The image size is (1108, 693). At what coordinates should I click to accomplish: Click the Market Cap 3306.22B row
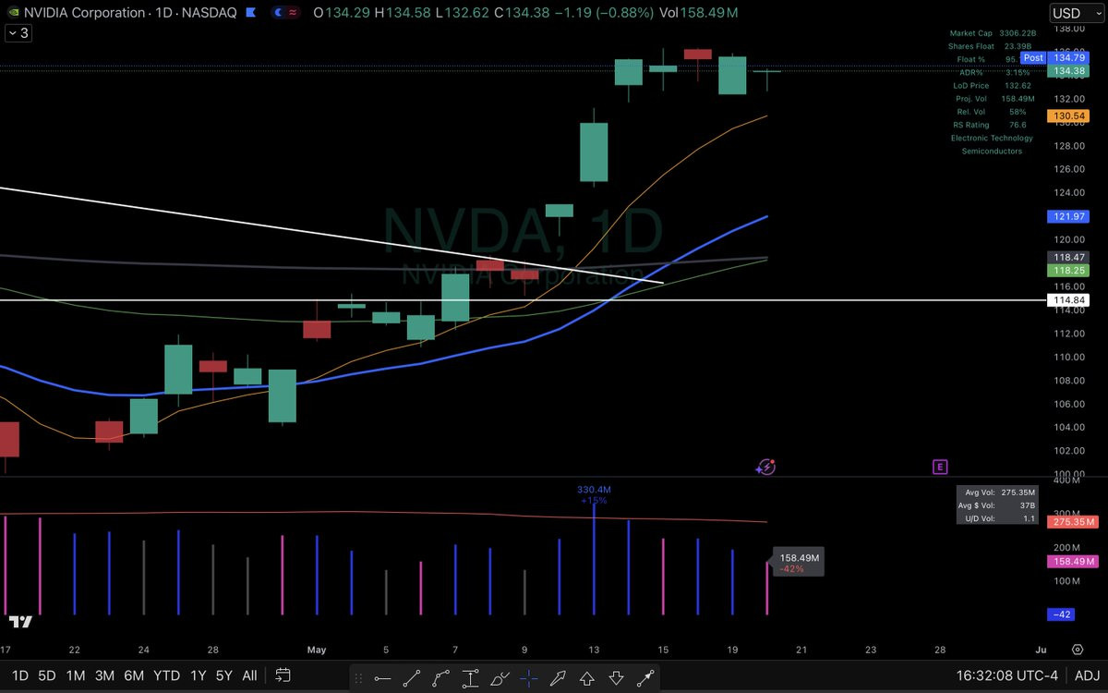click(x=992, y=33)
